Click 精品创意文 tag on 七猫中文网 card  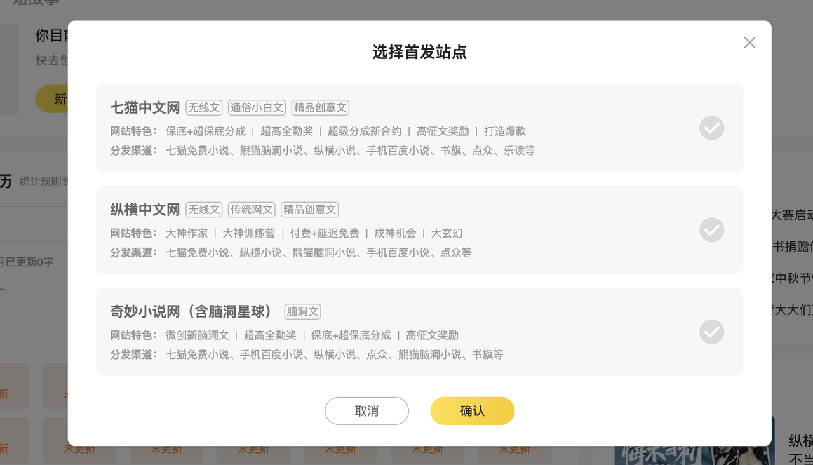coord(320,108)
